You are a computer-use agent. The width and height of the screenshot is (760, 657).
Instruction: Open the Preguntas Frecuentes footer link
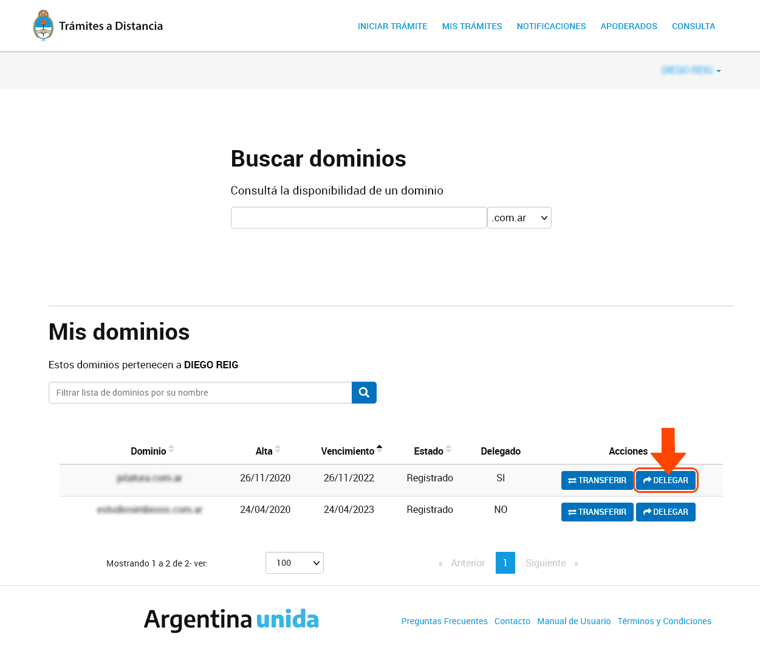point(444,621)
